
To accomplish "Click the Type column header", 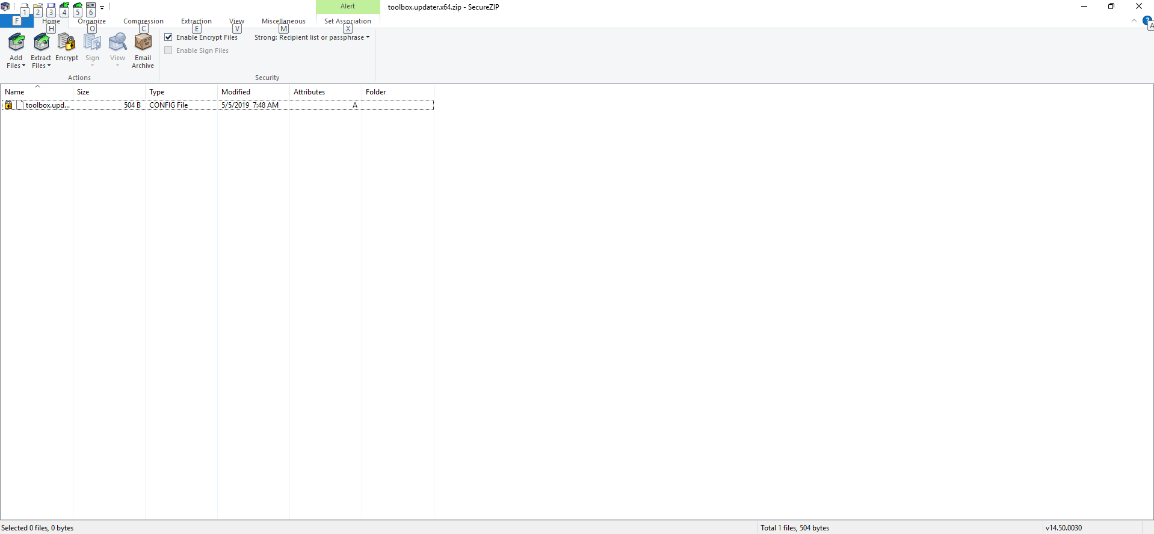I will coord(157,92).
